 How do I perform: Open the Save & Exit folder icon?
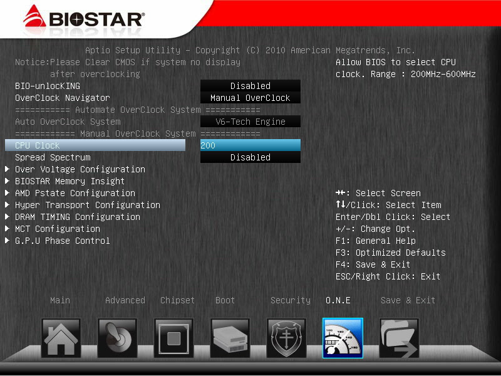coord(399,338)
